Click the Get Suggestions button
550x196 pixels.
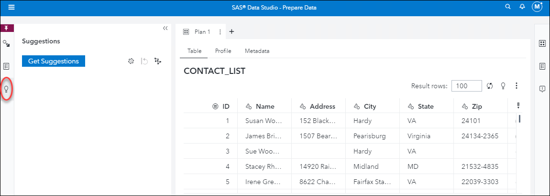(x=54, y=61)
